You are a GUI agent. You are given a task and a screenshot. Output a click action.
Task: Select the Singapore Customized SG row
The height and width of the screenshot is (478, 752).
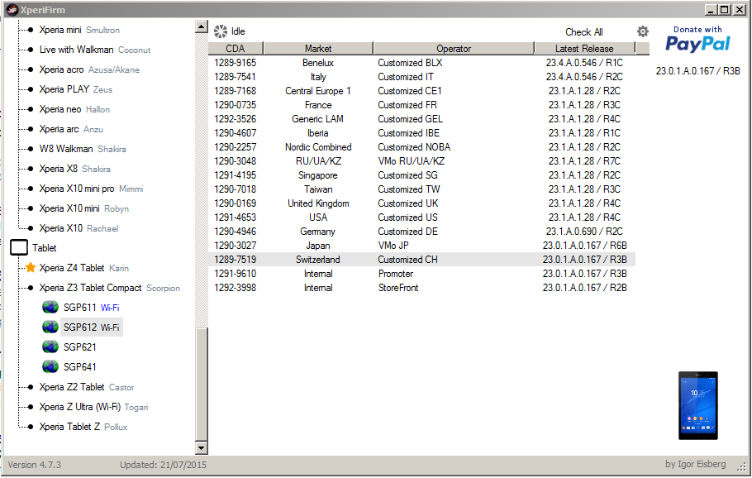(422, 175)
